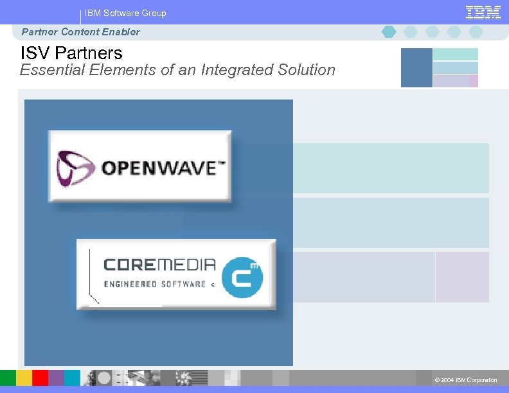Click the purple Openwave swirl emblem
Viewport: 509px width, 393px height.
pos(76,169)
